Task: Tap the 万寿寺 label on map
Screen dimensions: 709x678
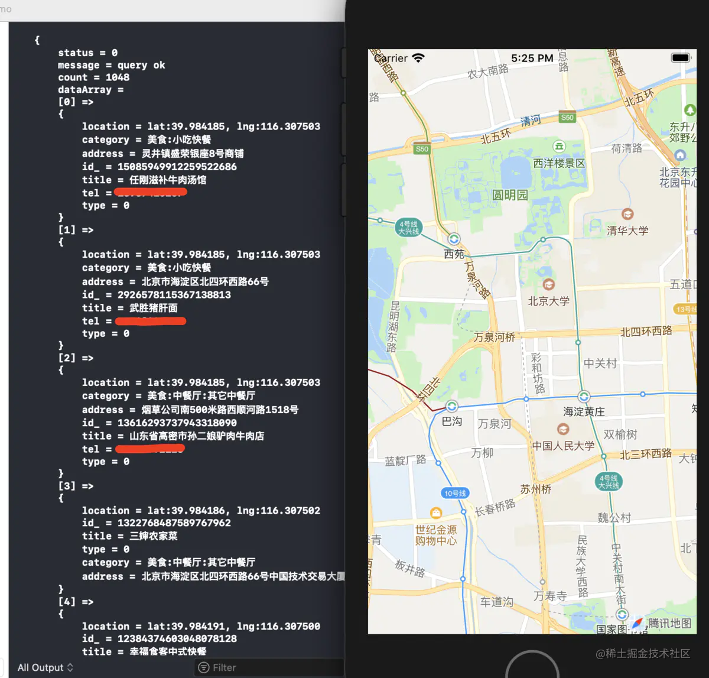Action: [x=550, y=596]
